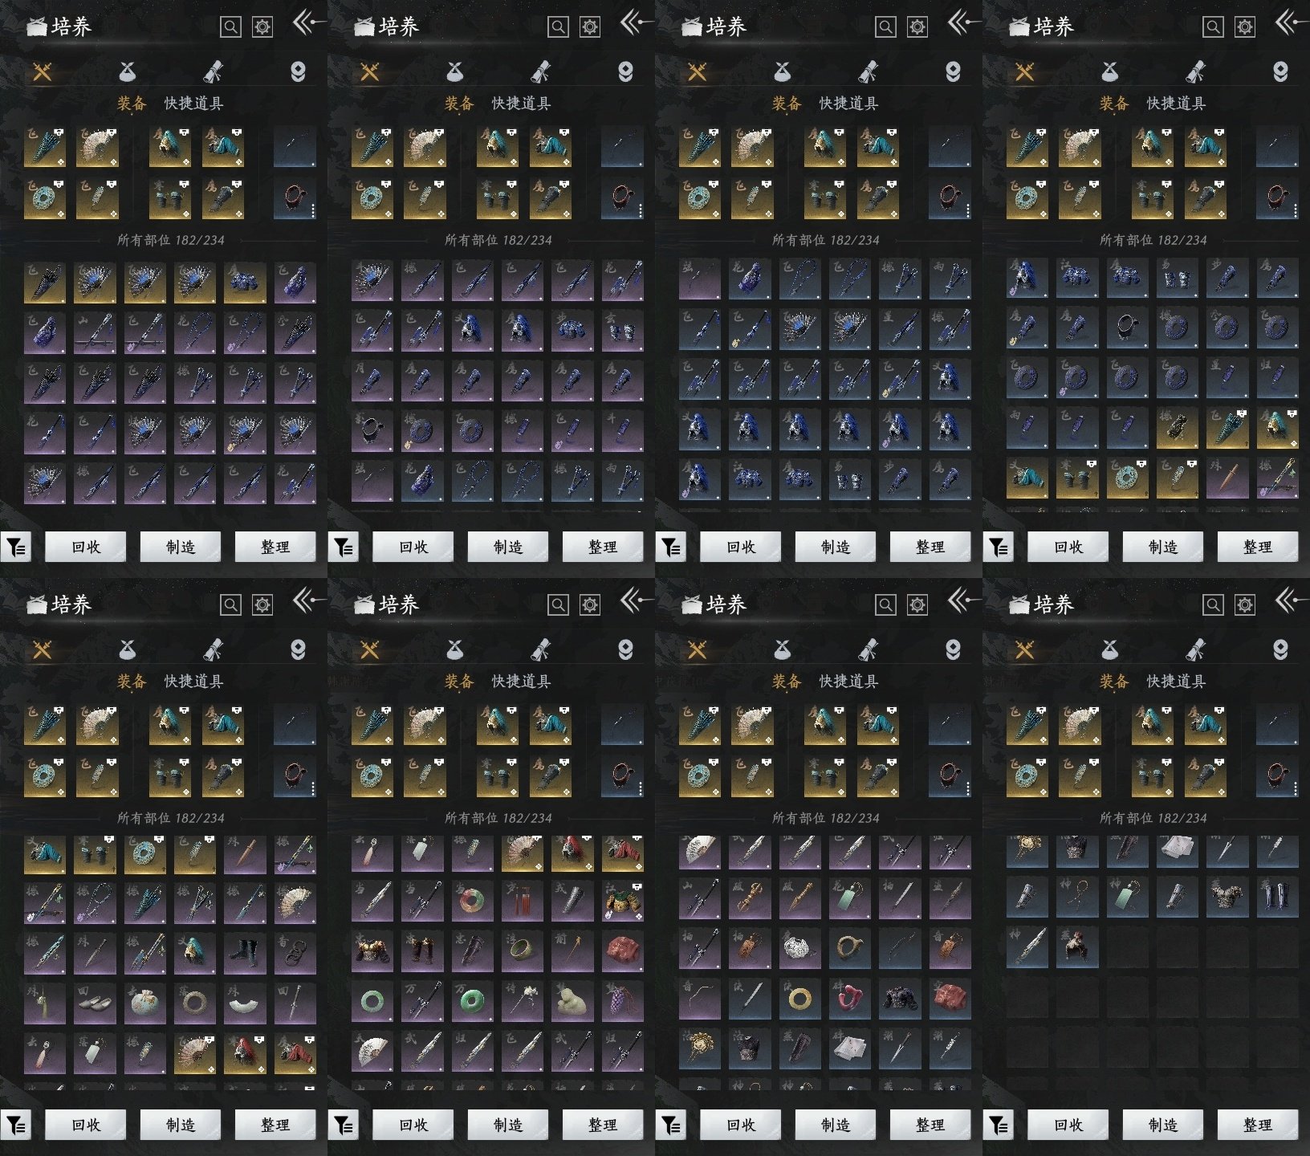This screenshot has height=1156, width=1310.
Task: Open three-dot menu on top-left panel's equipped ring slot
Action: [312, 210]
